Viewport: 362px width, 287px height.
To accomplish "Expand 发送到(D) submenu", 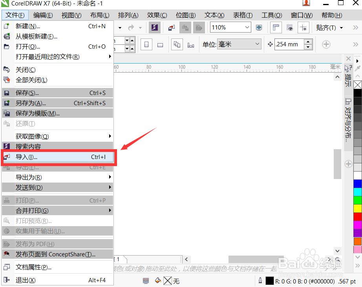I will (x=57, y=188).
